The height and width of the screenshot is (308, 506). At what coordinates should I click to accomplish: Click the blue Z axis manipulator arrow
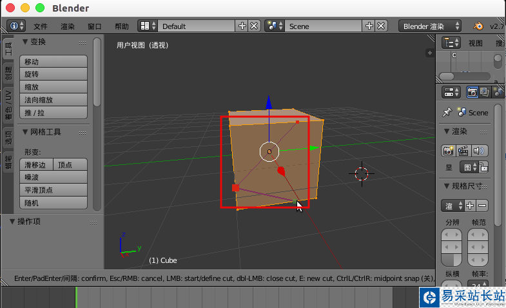click(x=269, y=102)
